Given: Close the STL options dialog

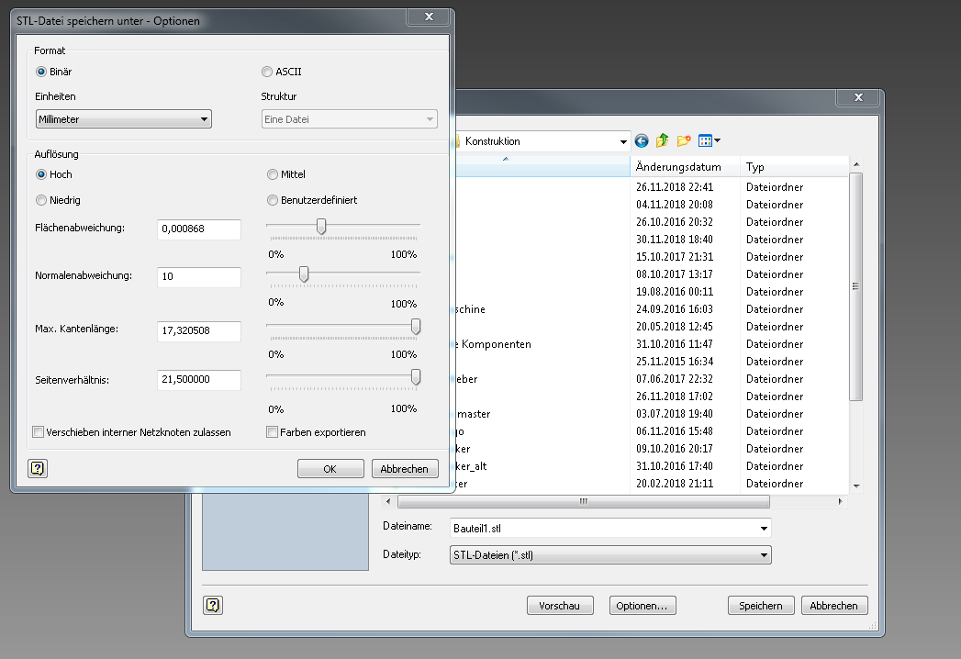Looking at the screenshot, I should click(x=429, y=17).
